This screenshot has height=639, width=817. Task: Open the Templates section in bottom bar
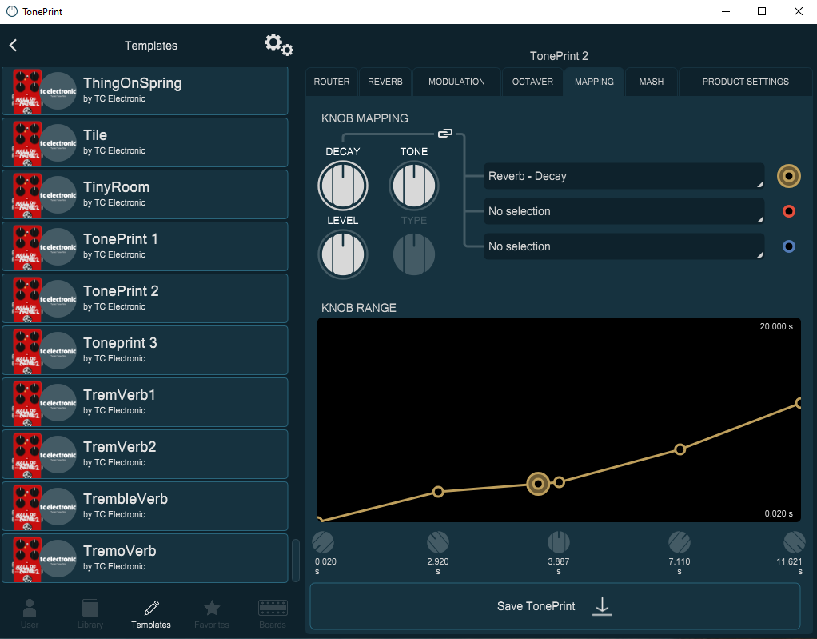coord(151,613)
